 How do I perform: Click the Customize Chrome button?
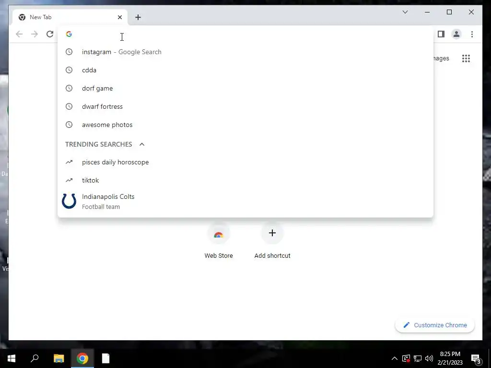tap(435, 325)
